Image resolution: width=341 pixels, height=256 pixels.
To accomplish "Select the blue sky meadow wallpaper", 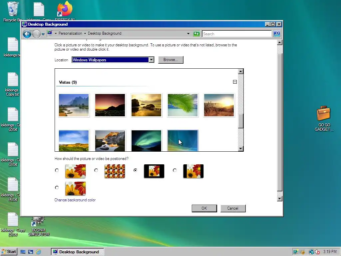I will click(74, 140).
